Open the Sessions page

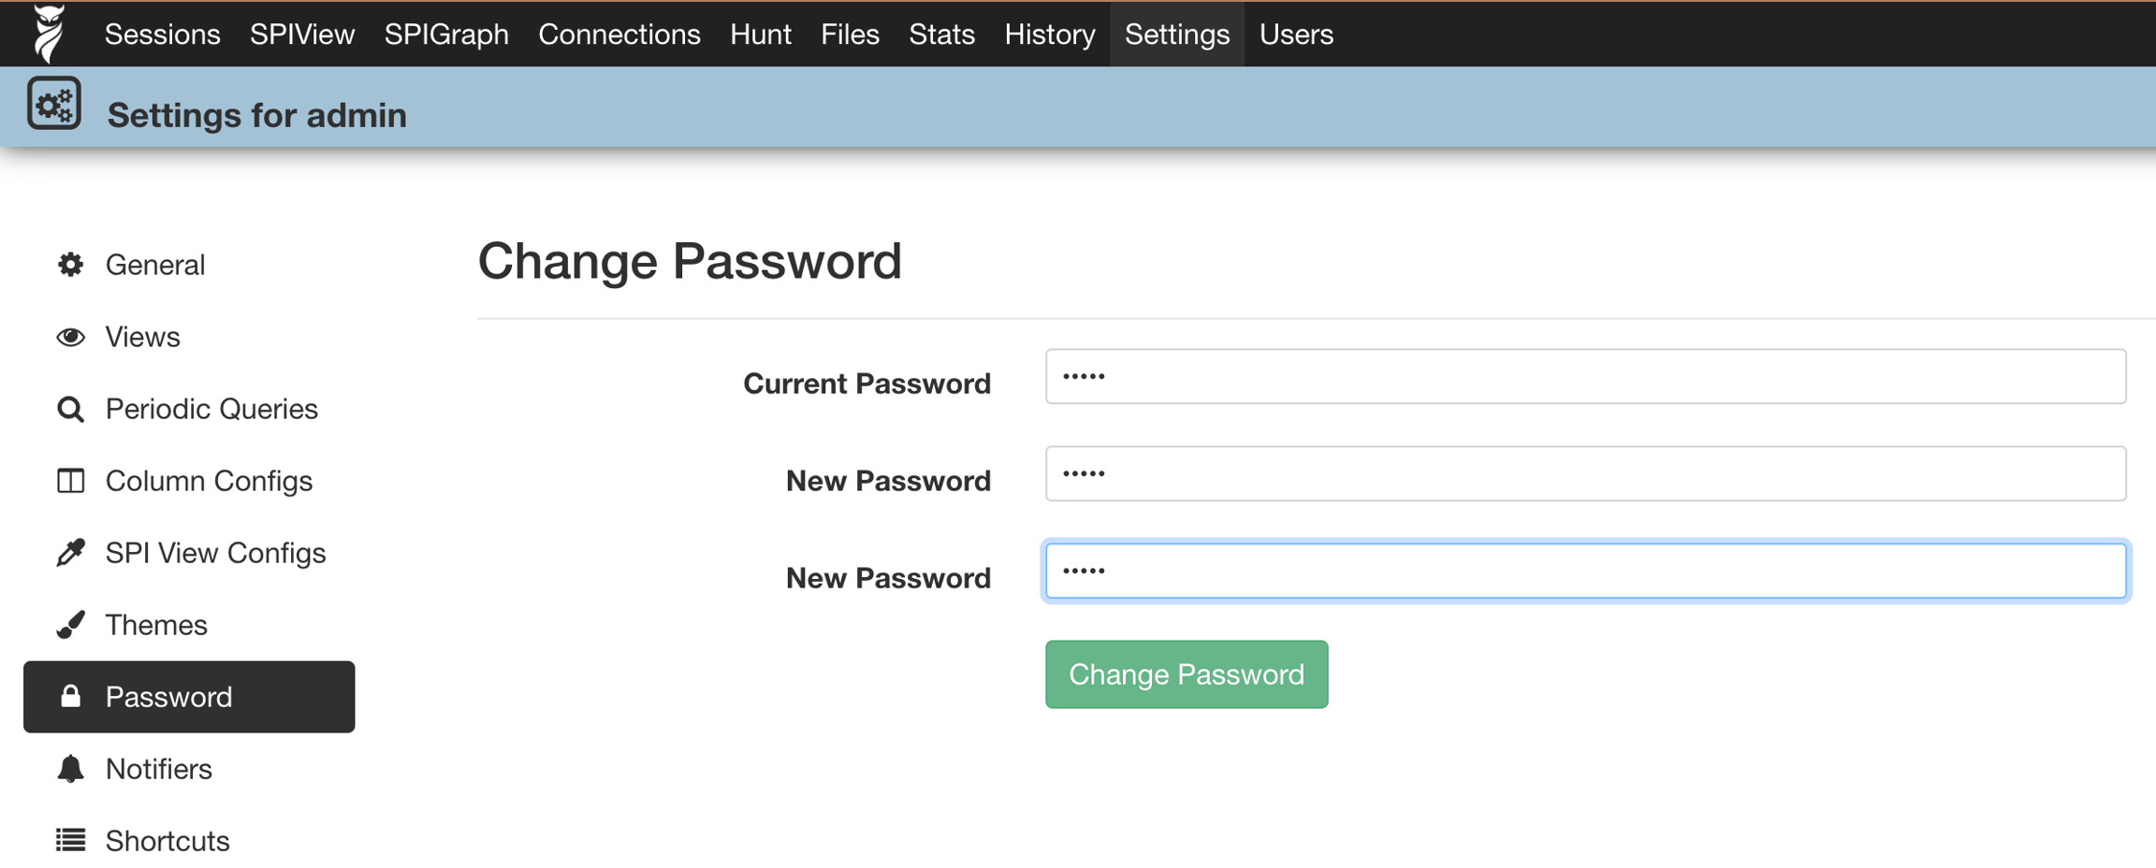162,35
